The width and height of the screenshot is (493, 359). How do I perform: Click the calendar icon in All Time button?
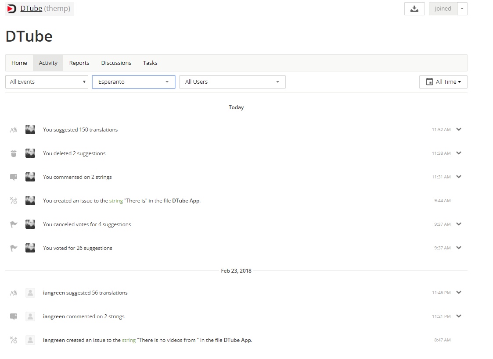tap(429, 82)
